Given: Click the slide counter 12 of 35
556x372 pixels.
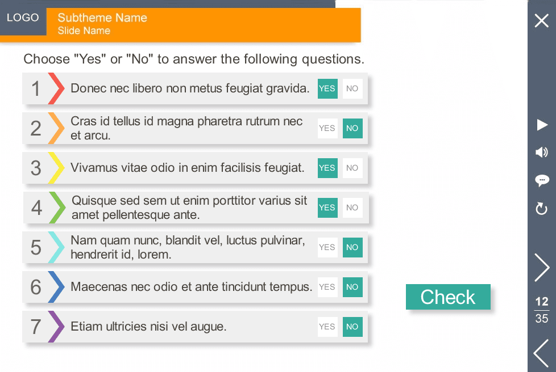Looking at the screenshot, I should pos(542,310).
